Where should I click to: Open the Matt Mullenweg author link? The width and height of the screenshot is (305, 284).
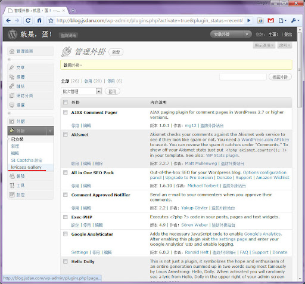tap(201, 163)
